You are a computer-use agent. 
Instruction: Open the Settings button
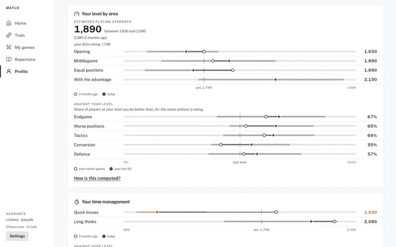(x=17, y=236)
